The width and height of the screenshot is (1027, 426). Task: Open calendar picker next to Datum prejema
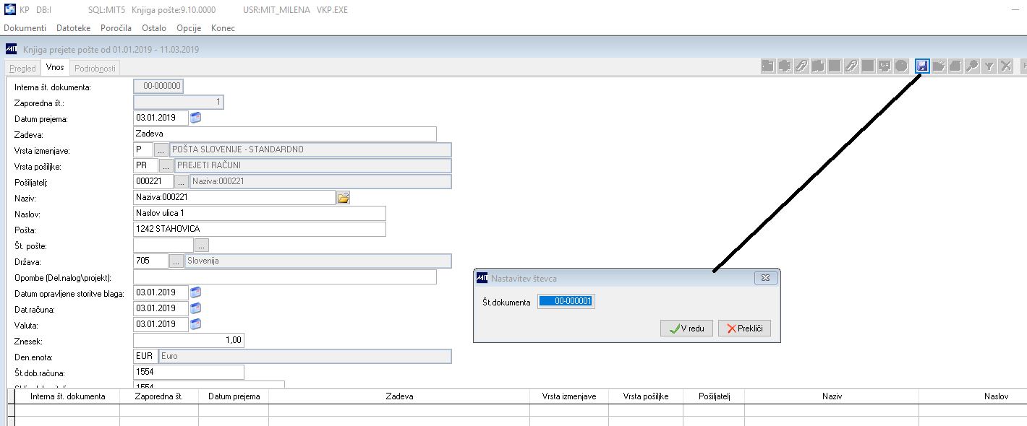[195, 118]
